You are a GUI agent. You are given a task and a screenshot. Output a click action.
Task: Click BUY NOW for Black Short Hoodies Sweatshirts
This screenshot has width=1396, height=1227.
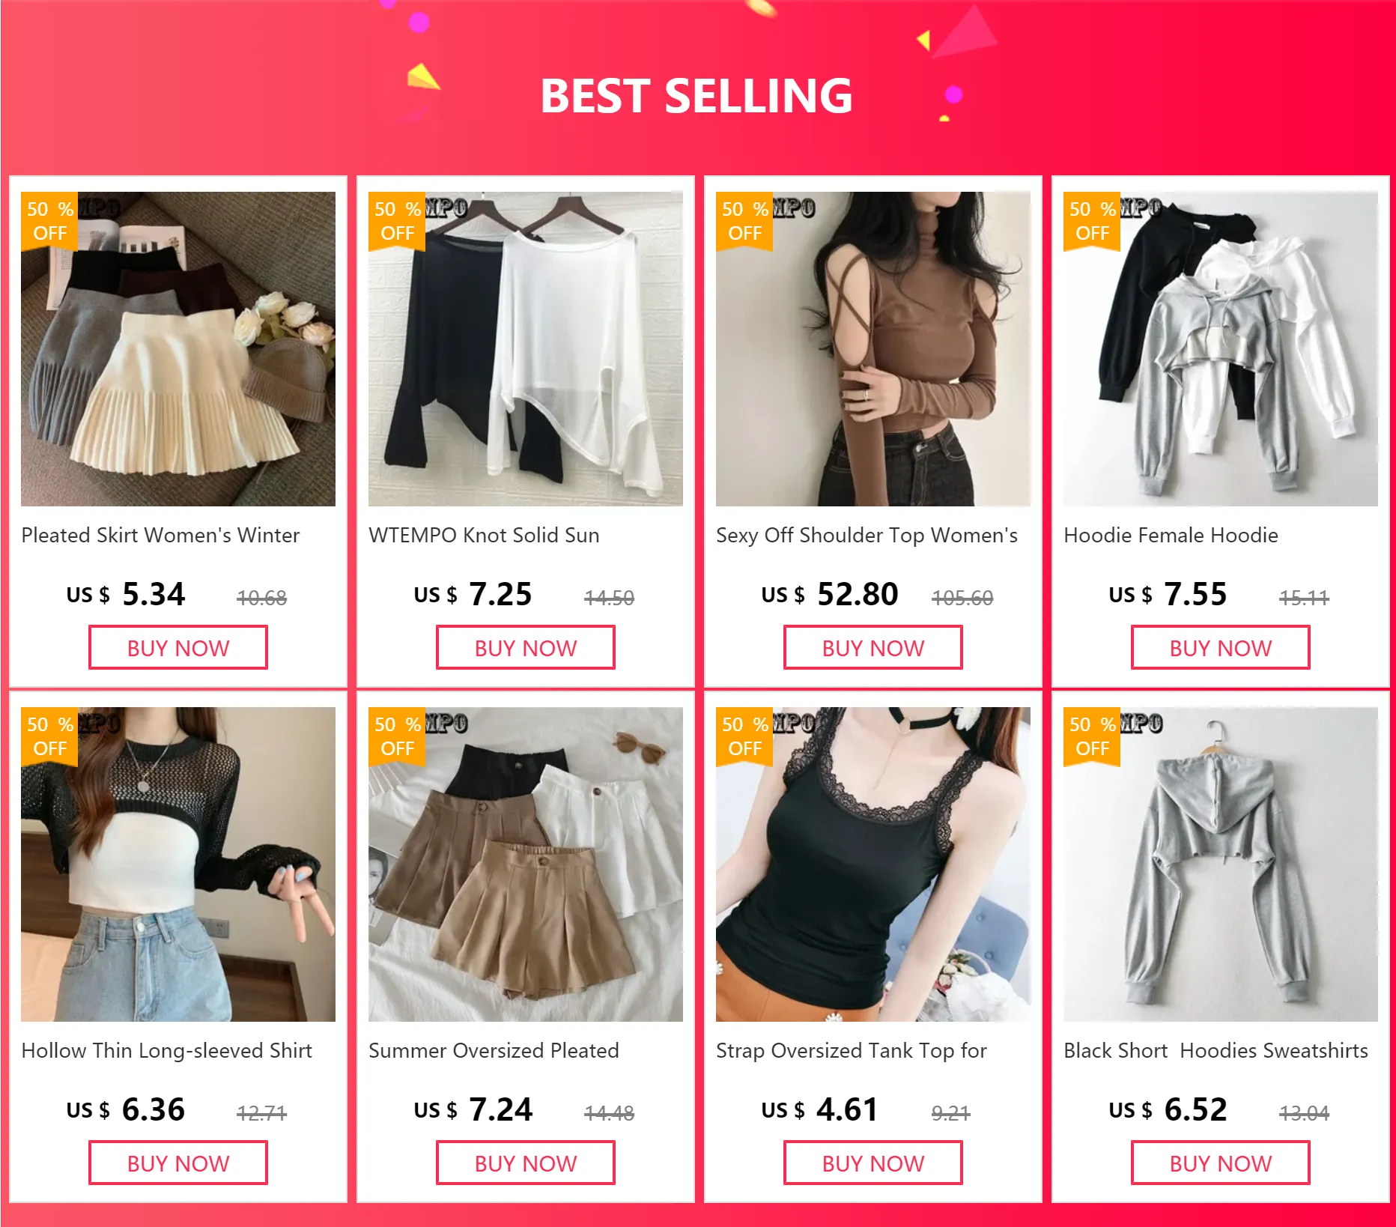tap(1221, 1163)
